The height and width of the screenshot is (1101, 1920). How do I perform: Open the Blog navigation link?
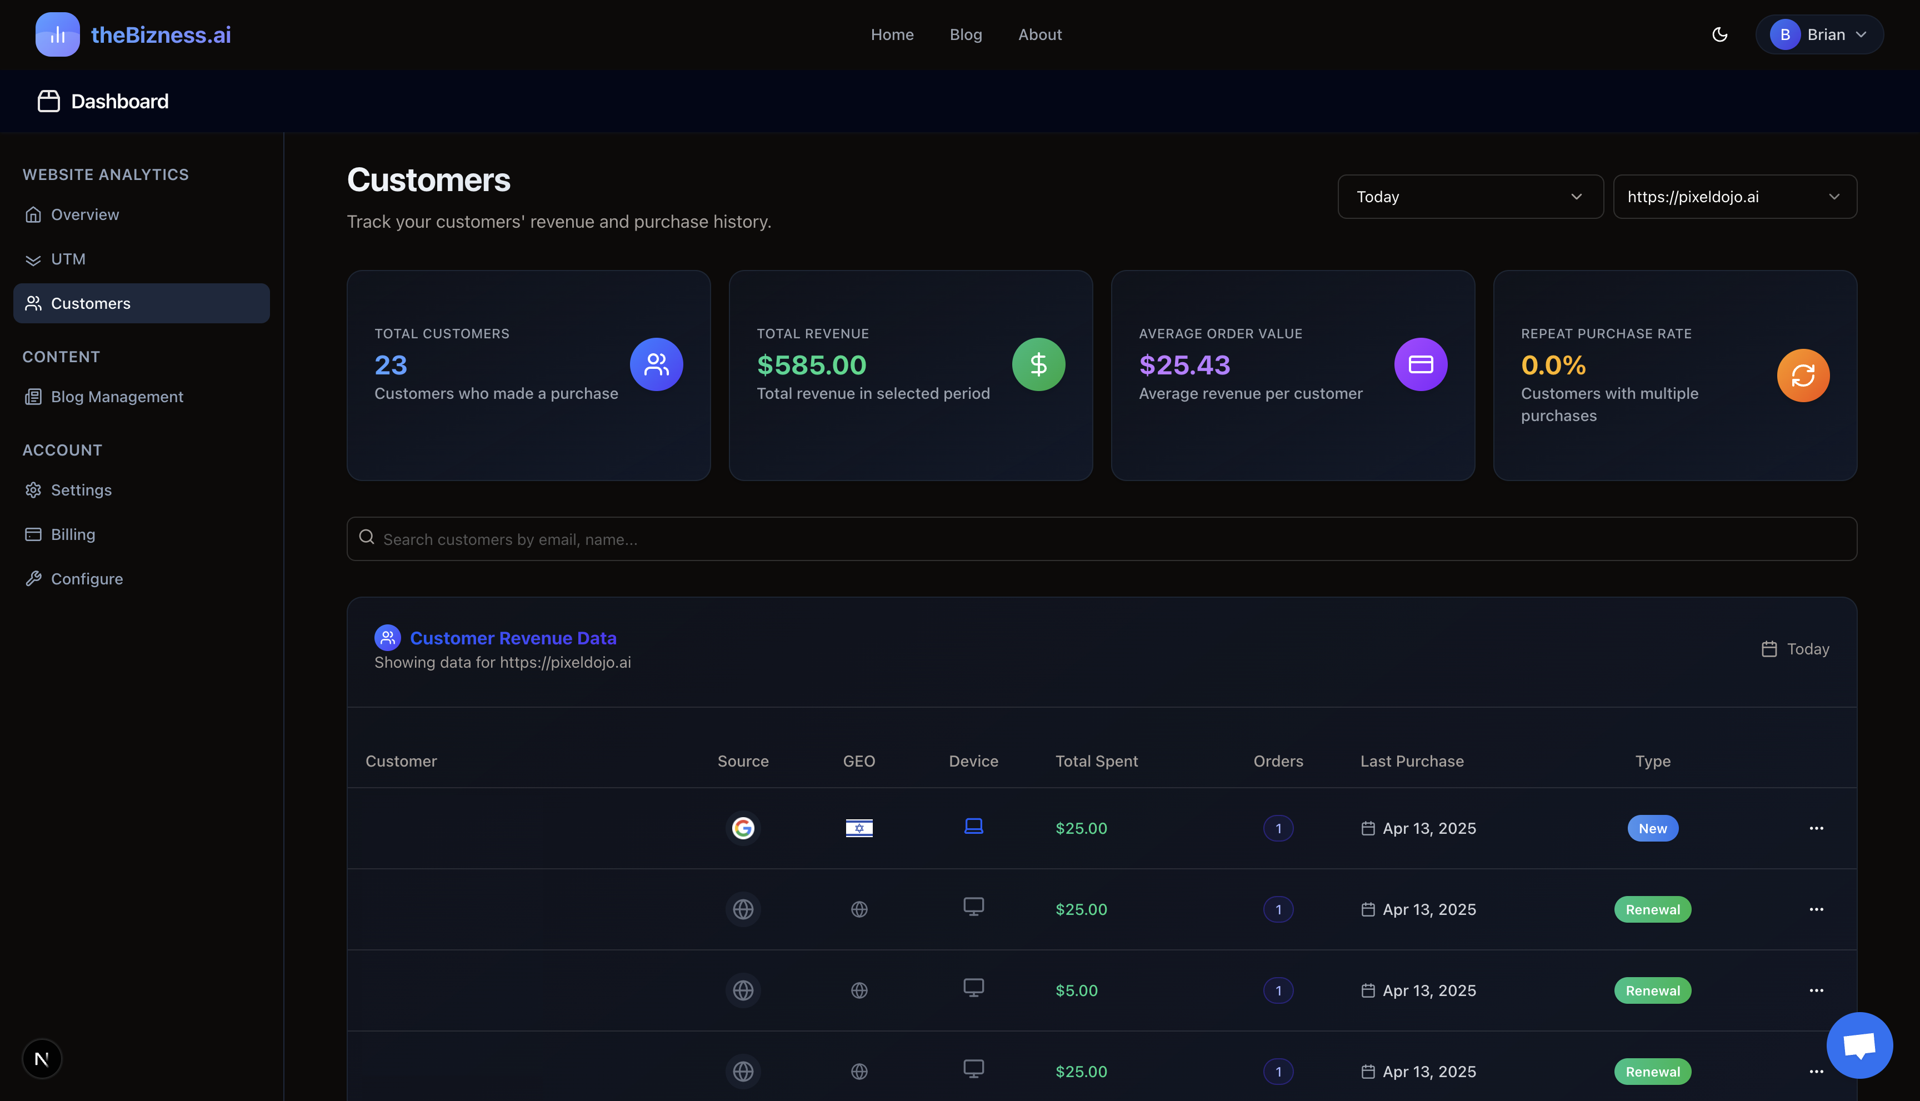[x=966, y=35]
